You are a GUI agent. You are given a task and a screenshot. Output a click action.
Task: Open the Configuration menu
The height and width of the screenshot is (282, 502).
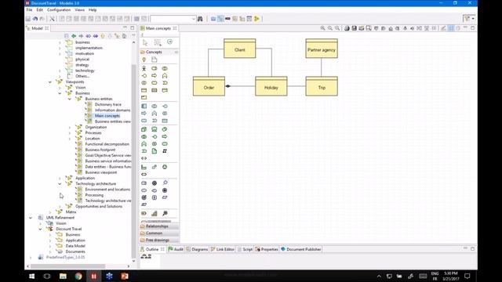click(59, 10)
